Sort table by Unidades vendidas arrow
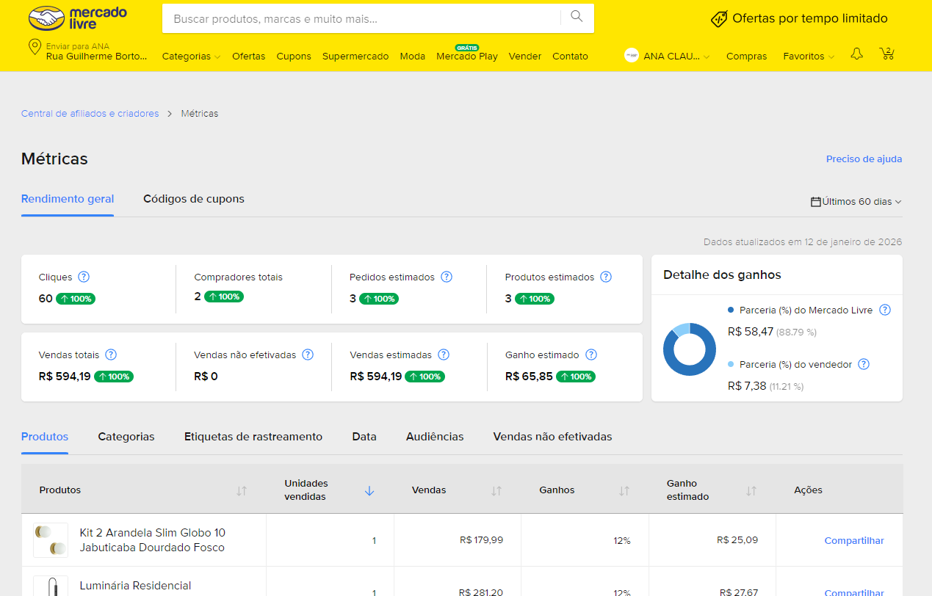Viewport: 932px width, 596px height. tap(369, 491)
